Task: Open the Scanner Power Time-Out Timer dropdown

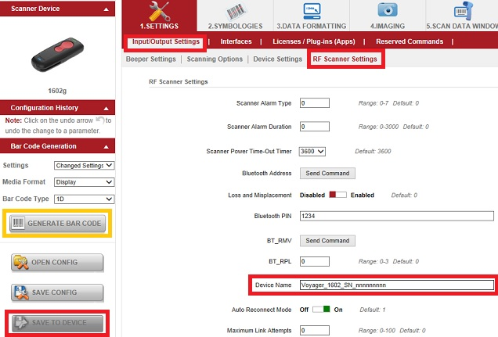Action: coord(313,151)
